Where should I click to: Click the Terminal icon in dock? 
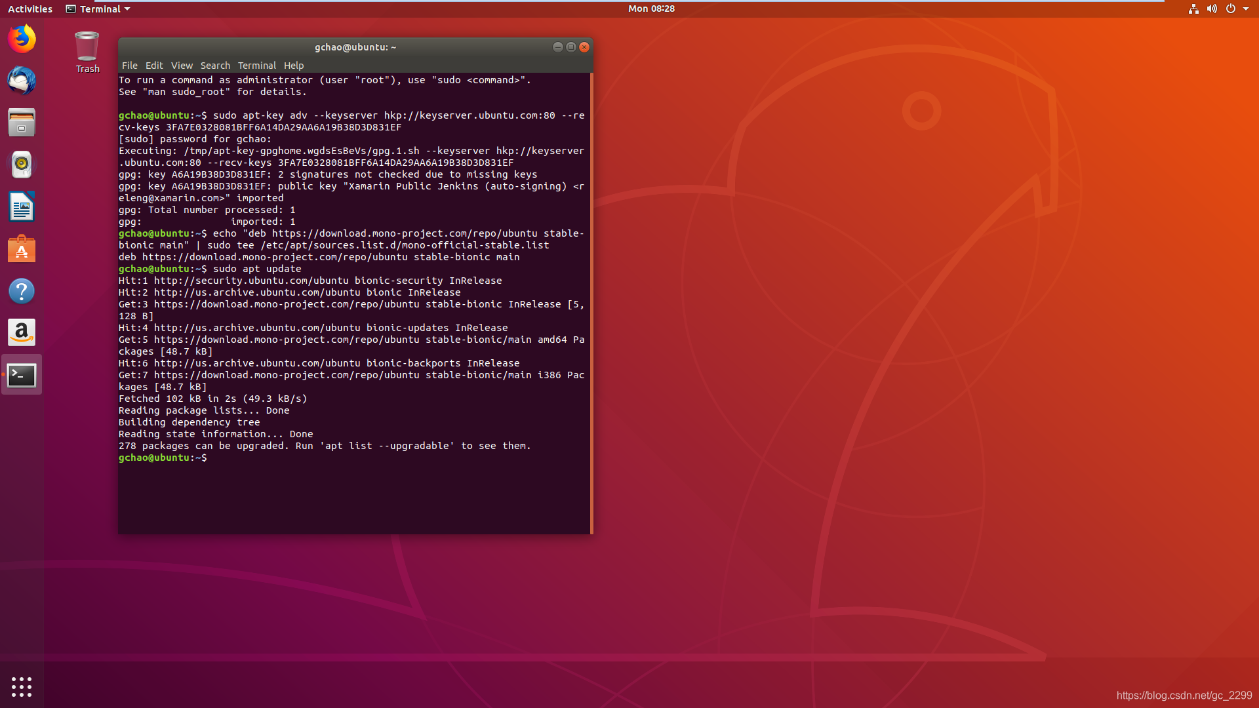[x=22, y=375]
